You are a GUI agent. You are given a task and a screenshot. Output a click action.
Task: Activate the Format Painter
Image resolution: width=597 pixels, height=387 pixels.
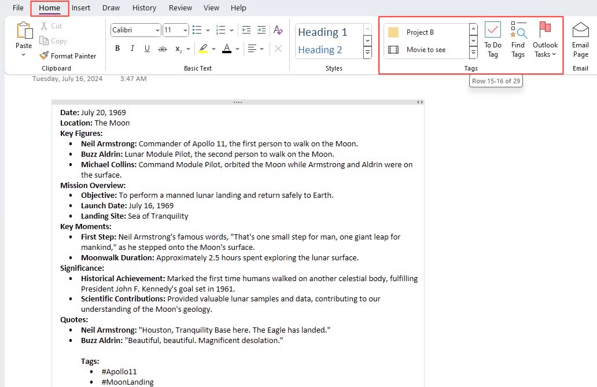pos(68,56)
